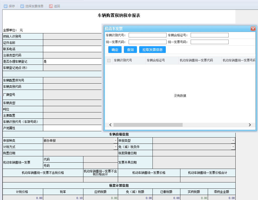Image resolution: width=258 pixels, height=200 pixels.
Task: Focus the 统一发票号码 input box
Action: (210, 42)
